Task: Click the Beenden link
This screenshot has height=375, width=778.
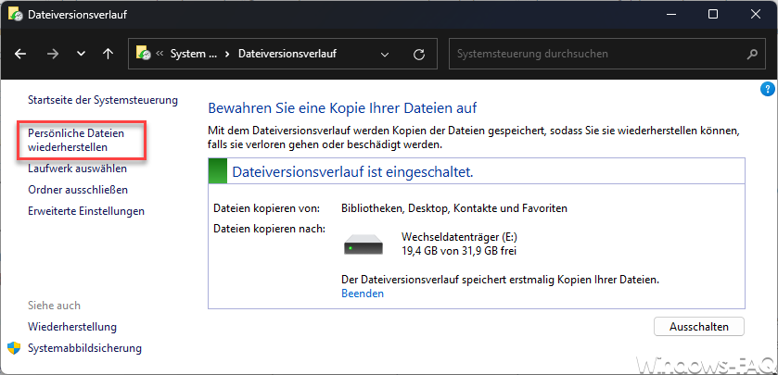Action: 363,294
